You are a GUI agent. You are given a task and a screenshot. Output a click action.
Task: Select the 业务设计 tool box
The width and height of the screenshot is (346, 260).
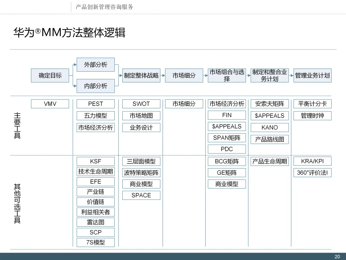pyautogui.click(x=141, y=127)
